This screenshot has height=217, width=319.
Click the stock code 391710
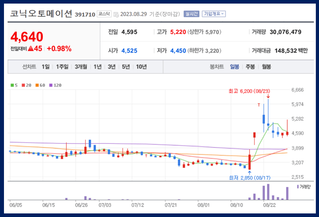coord(85,15)
